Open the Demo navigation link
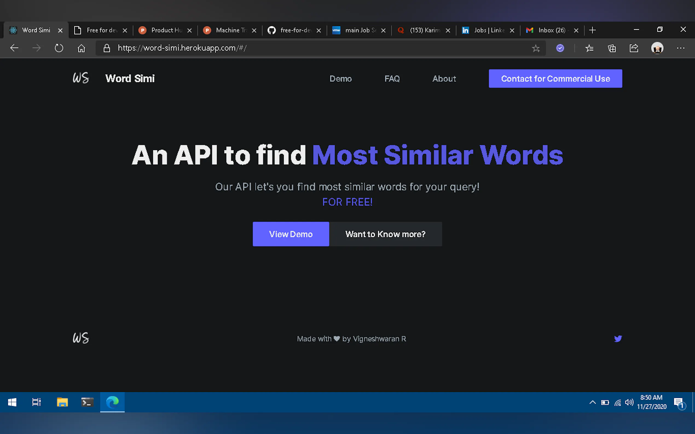The height and width of the screenshot is (434, 695). click(x=340, y=79)
